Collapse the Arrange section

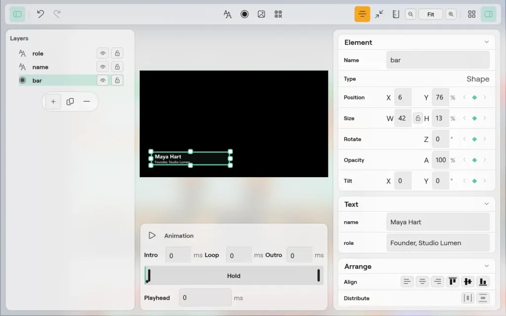[x=486, y=266]
